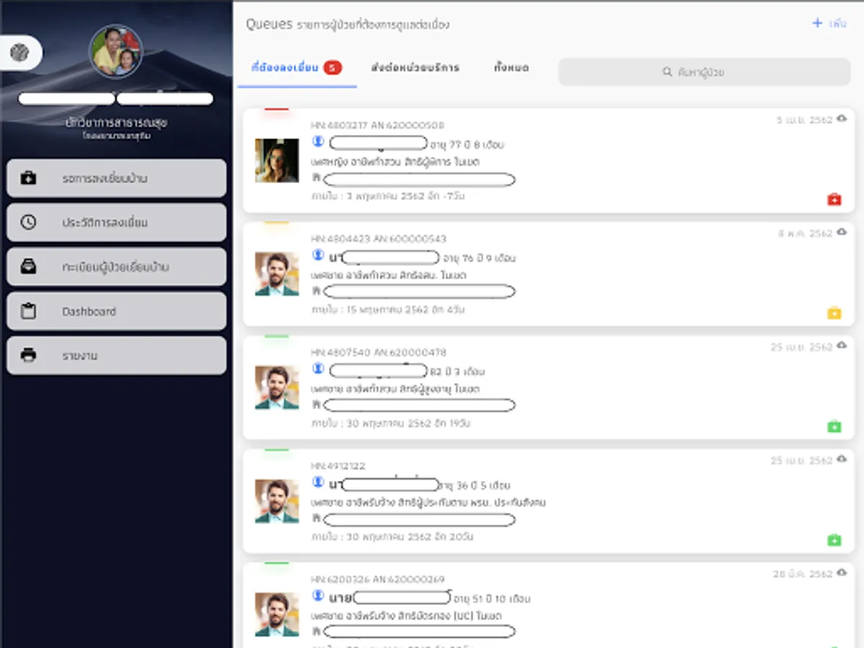Screen dimensions: 864x648
Task: Click cloud icon next to 8 พ.ค. 2562
Action: tap(842, 233)
